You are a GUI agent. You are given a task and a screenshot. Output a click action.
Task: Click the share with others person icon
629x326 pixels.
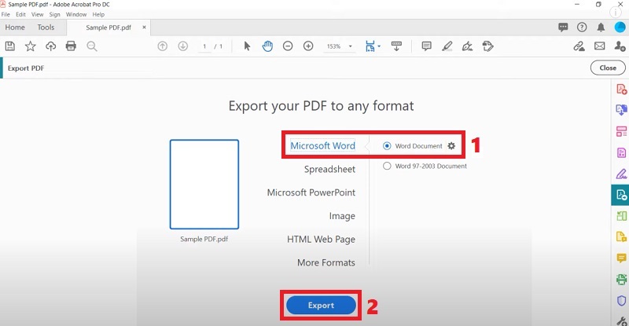pyautogui.click(x=620, y=46)
